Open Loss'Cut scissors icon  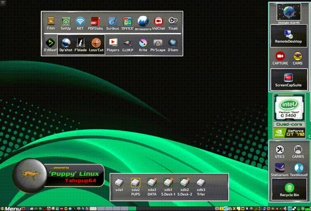click(x=96, y=43)
